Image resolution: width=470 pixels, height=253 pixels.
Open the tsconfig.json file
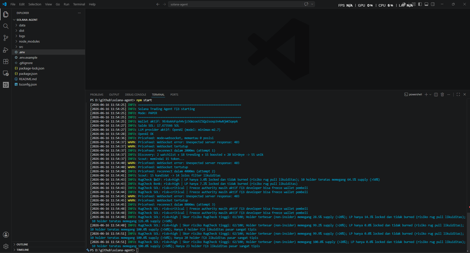point(49,84)
